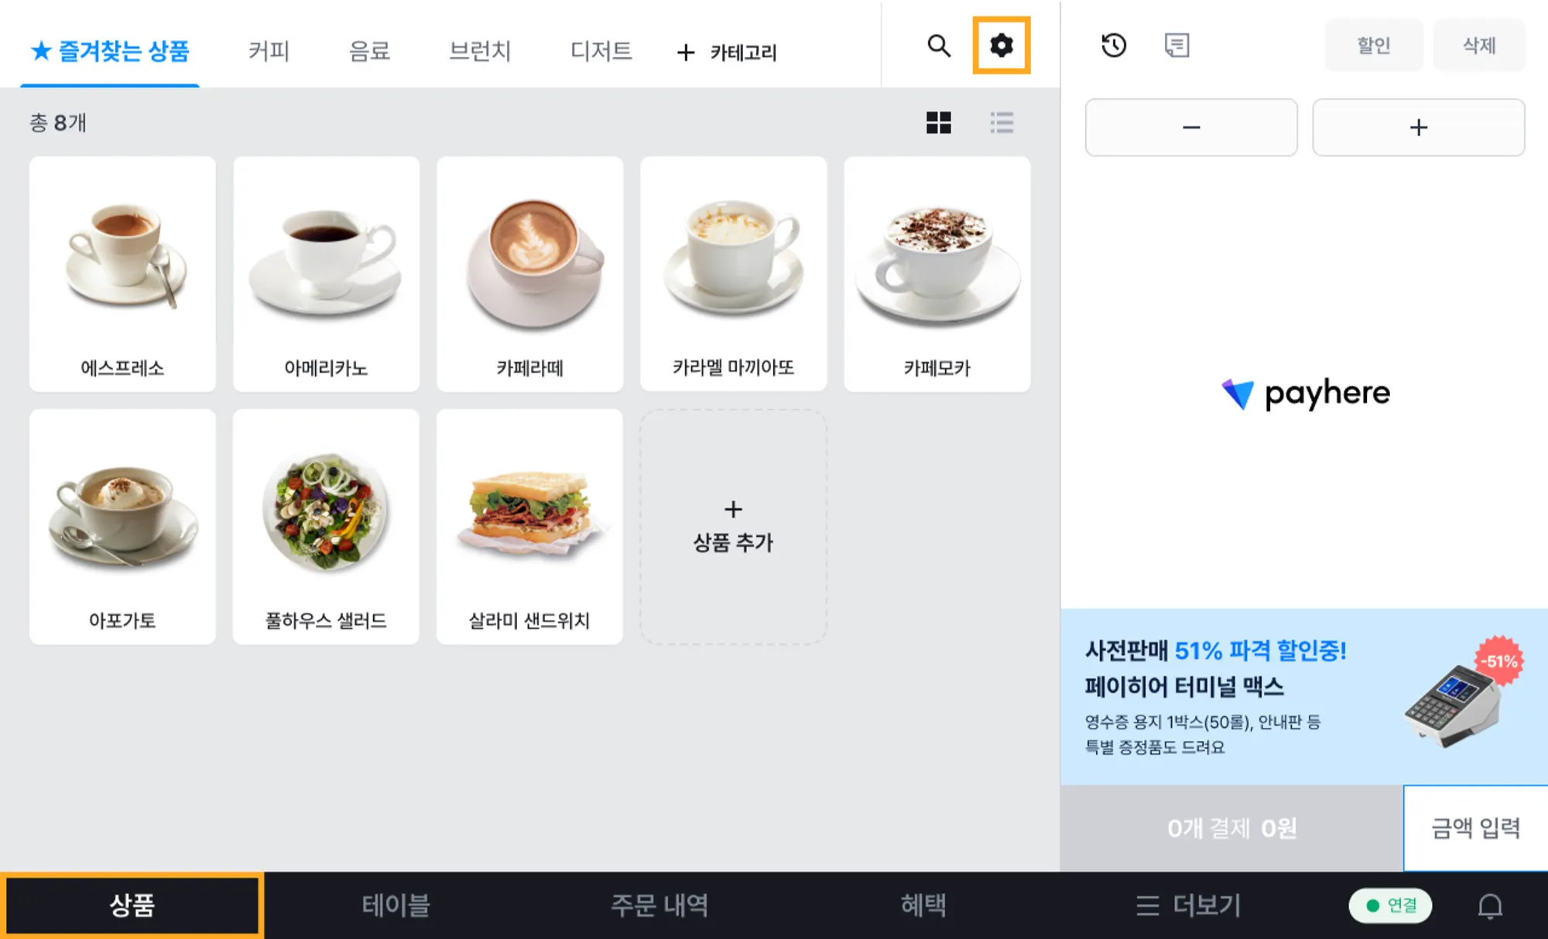Switch to list view layout
The height and width of the screenshot is (939, 1548).
(1002, 122)
